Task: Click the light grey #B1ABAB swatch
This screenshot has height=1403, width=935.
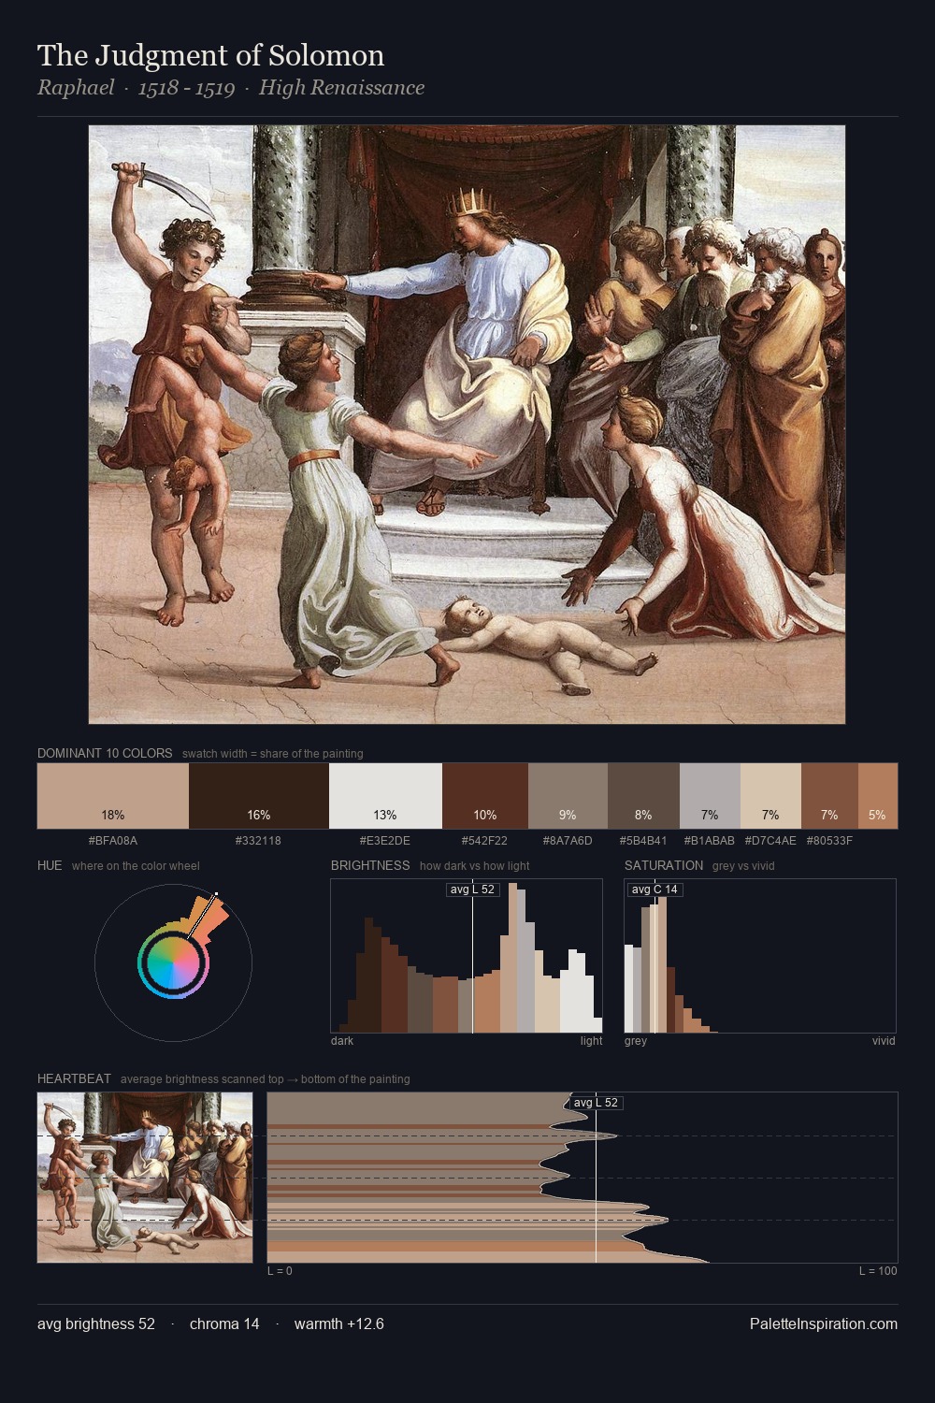Action: point(710,796)
